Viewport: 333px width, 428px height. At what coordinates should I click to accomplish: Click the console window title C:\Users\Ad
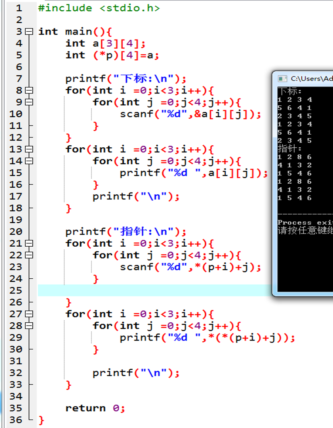(312, 79)
